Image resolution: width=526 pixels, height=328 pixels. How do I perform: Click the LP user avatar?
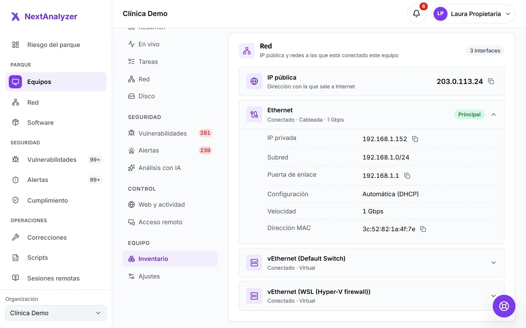(440, 14)
